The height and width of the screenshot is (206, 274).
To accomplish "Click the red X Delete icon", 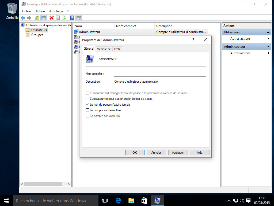I will [x=51, y=18].
